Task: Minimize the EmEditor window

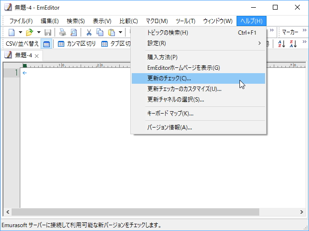Action: [x=253, y=8]
